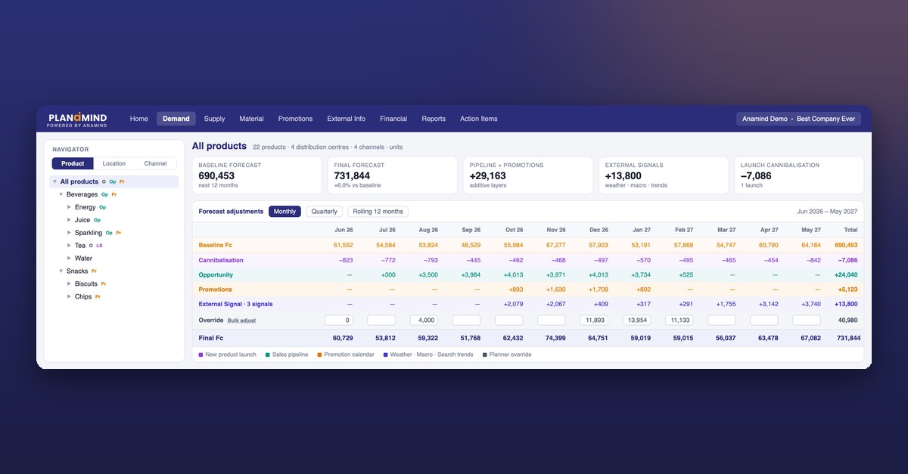
Task: Click the Pr badge next to Chips
Action: (x=98, y=296)
